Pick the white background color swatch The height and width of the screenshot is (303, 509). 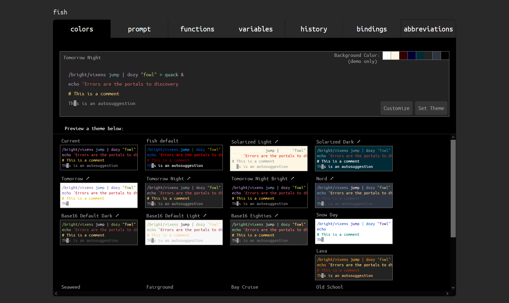pos(387,56)
